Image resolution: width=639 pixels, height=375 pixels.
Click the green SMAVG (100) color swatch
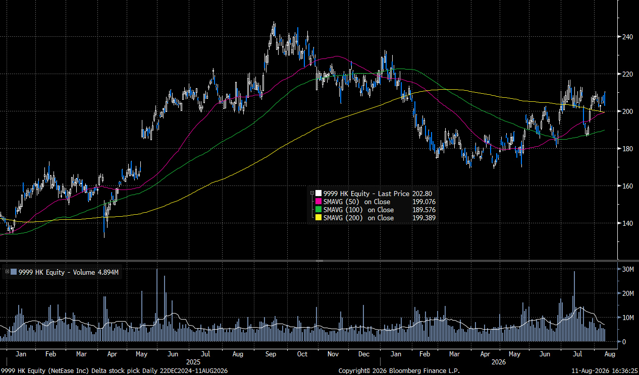(x=318, y=210)
